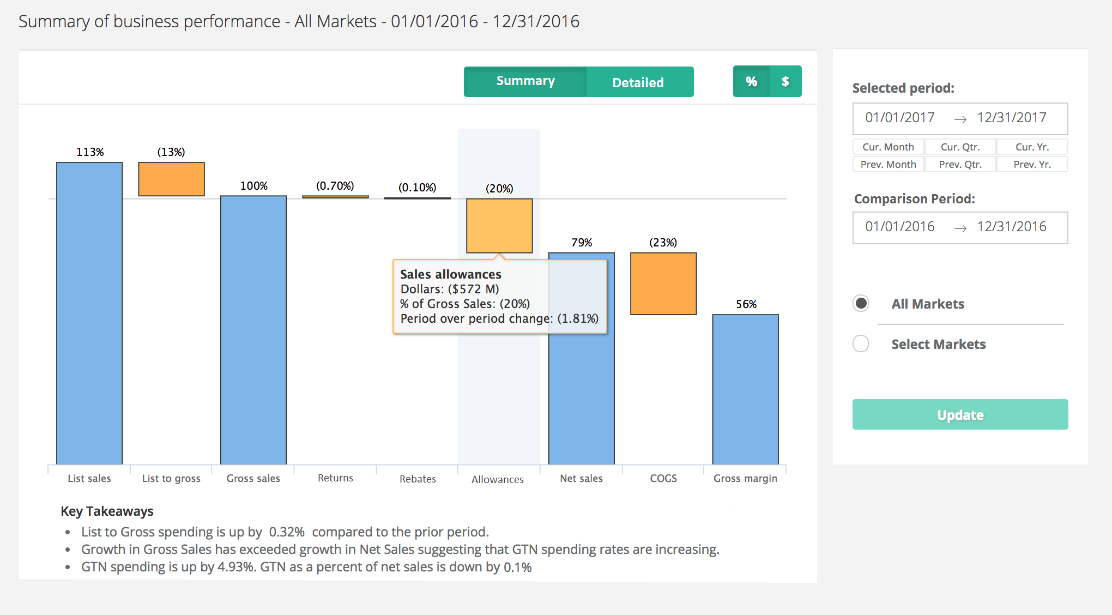Choose Cur. Month preset
This screenshot has width=1112, height=615.
coord(888,147)
